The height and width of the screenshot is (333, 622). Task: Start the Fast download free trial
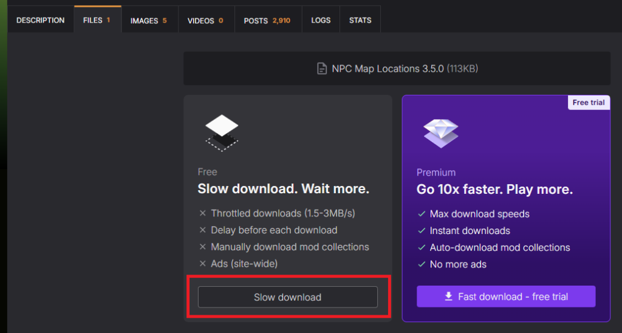[506, 297]
